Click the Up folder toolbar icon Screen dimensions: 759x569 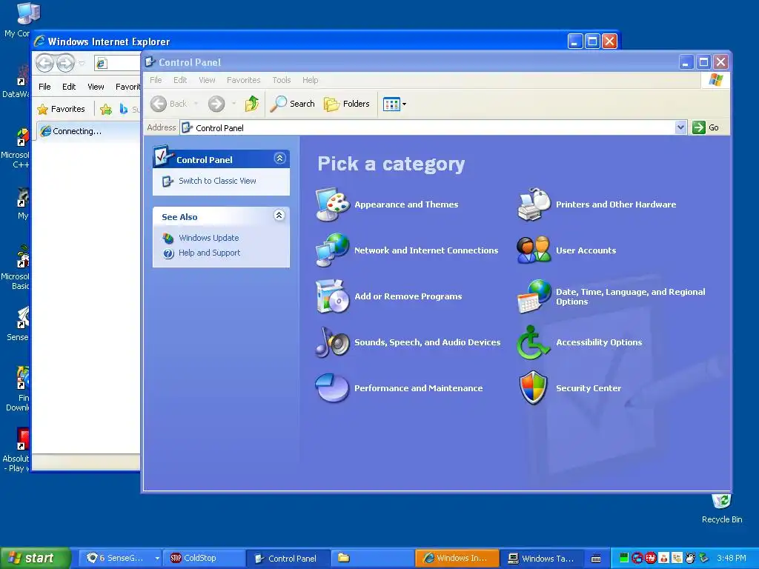[x=252, y=104]
